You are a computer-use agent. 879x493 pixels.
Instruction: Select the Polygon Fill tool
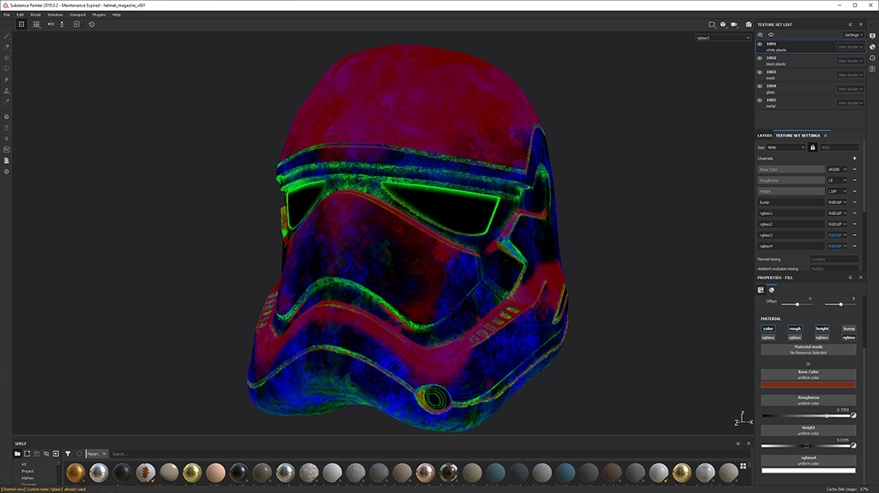pyautogui.click(x=7, y=69)
